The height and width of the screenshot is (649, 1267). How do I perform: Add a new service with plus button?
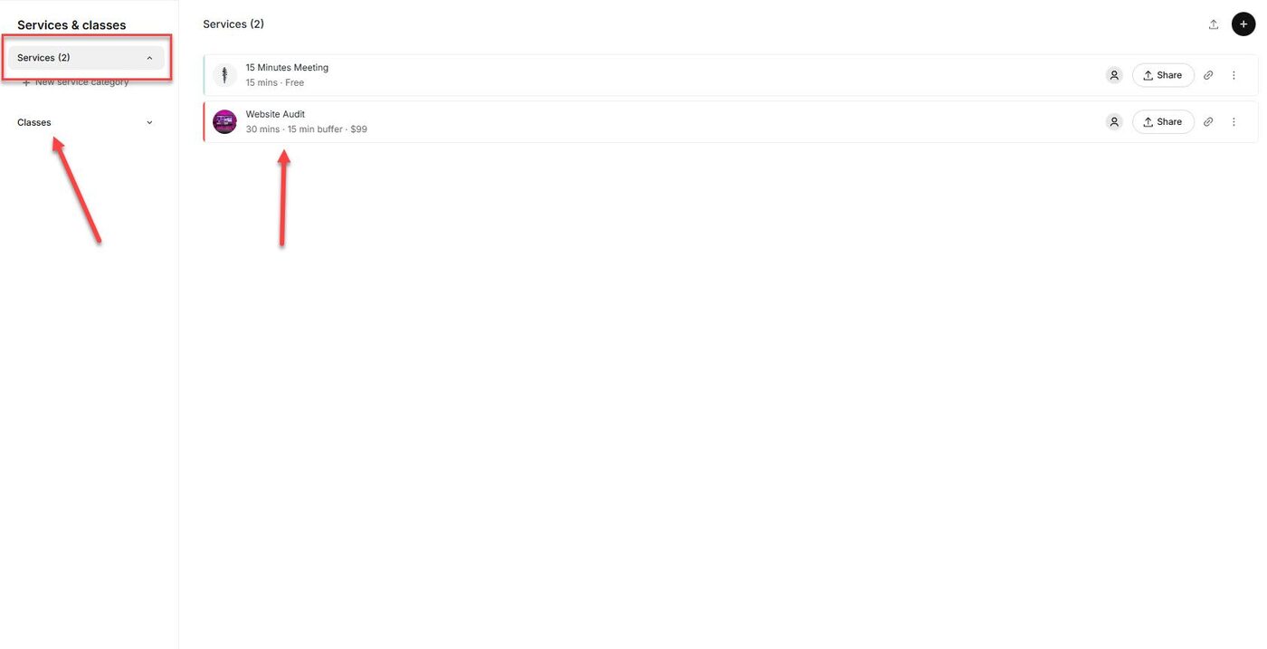click(1243, 24)
